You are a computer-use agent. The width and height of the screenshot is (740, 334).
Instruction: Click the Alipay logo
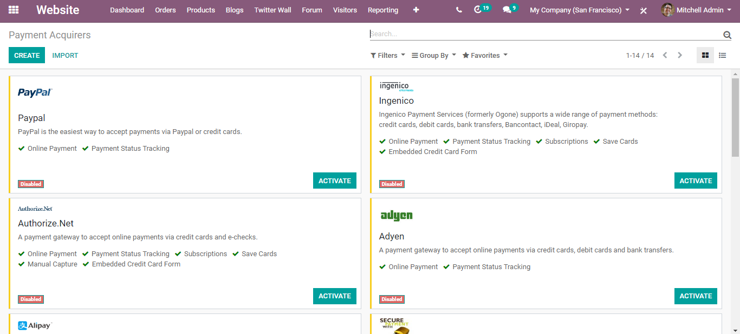tap(35, 325)
